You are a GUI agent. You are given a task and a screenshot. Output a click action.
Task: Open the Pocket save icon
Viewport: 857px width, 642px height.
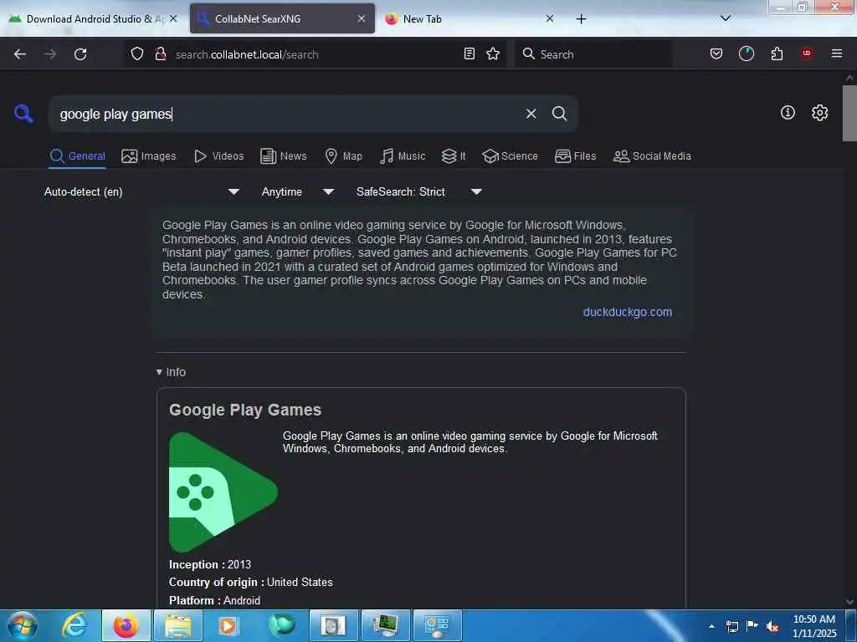pyautogui.click(x=716, y=53)
